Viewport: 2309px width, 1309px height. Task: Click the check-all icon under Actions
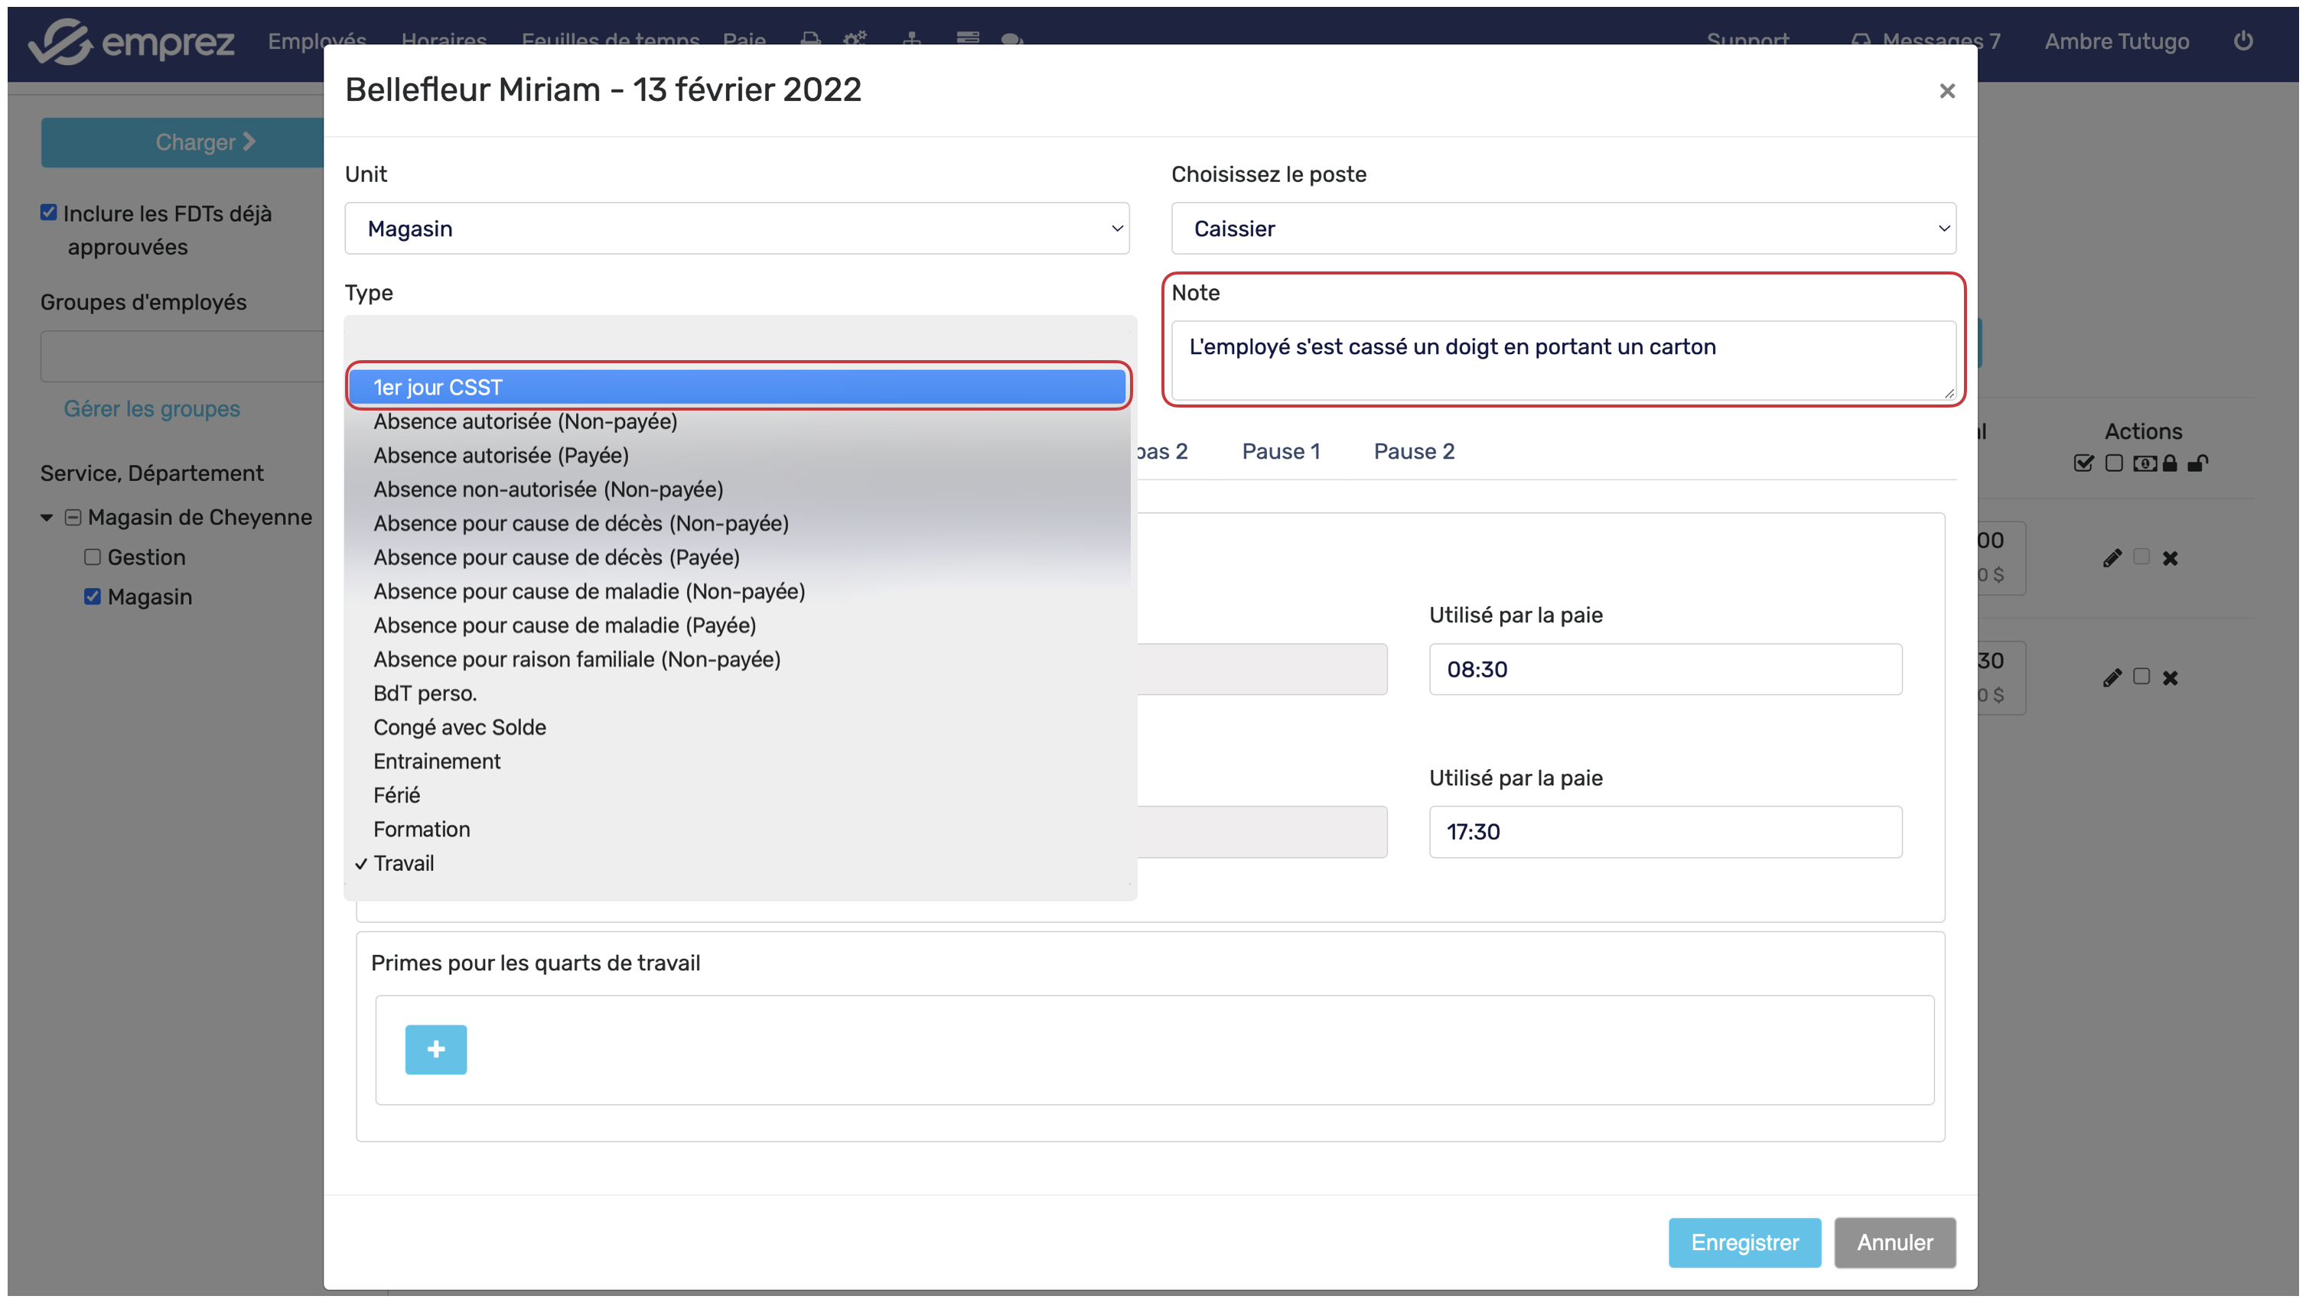click(2083, 463)
